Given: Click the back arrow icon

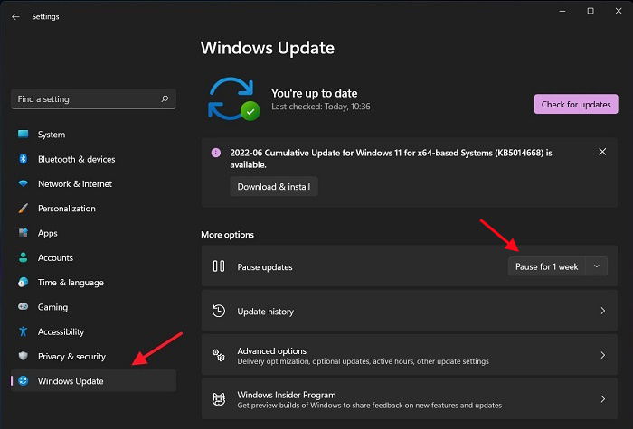Looking at the screenshot, I should coord(15,16).
